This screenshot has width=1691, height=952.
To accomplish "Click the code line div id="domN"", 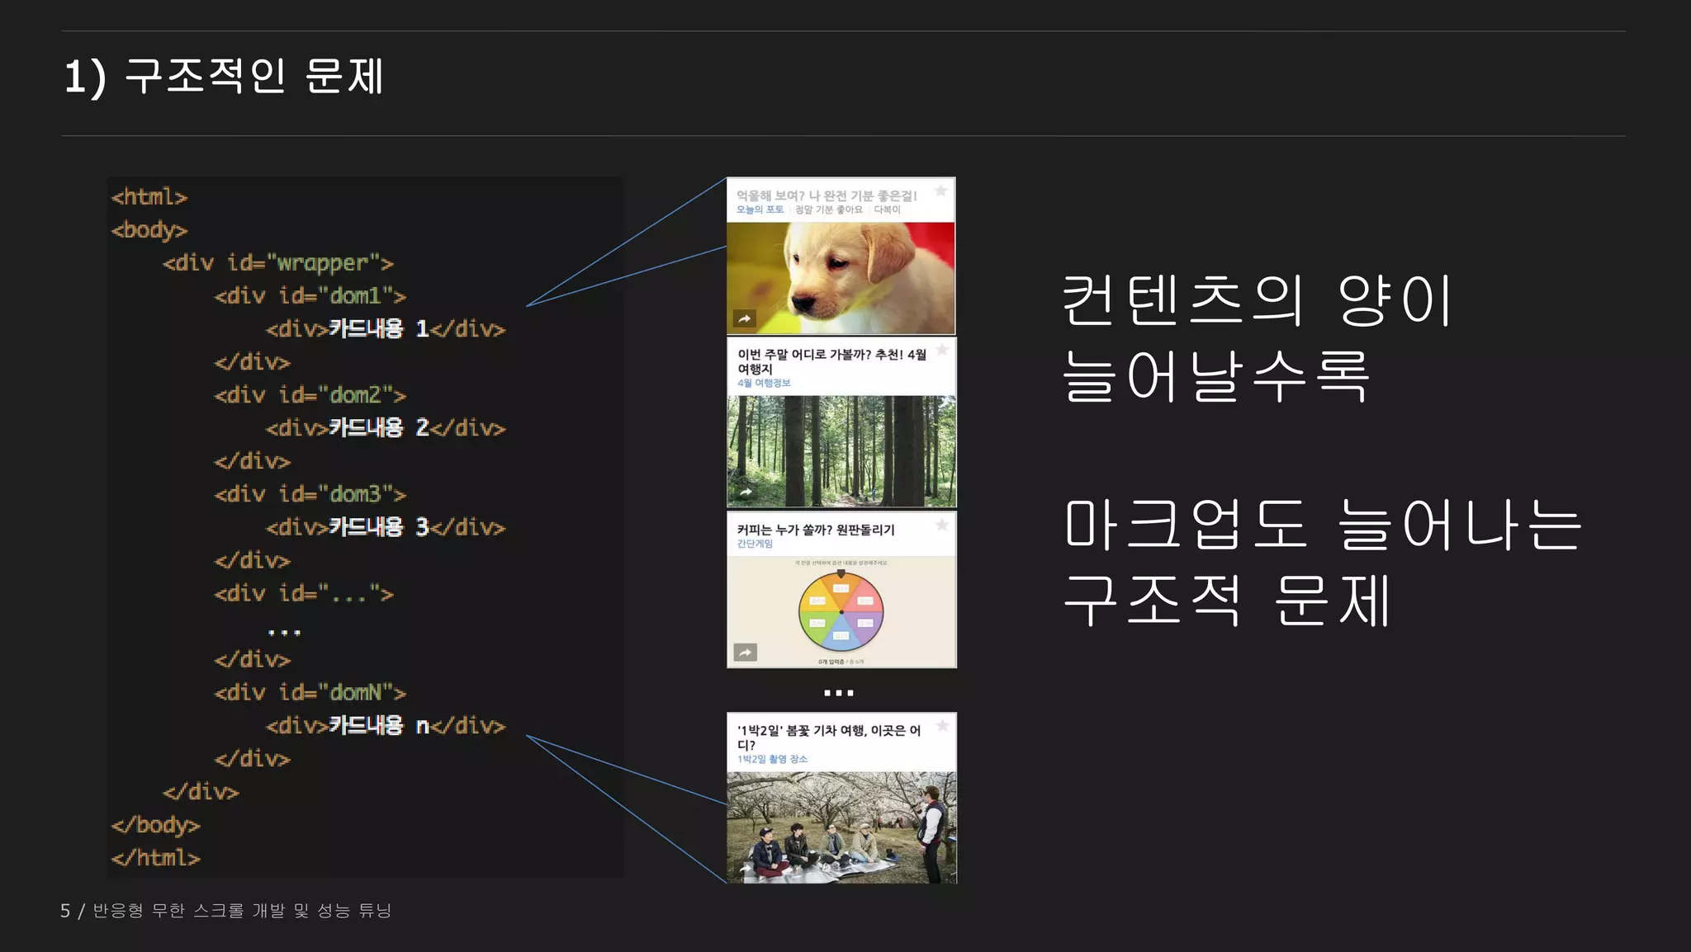I will (x=310, y=693).
